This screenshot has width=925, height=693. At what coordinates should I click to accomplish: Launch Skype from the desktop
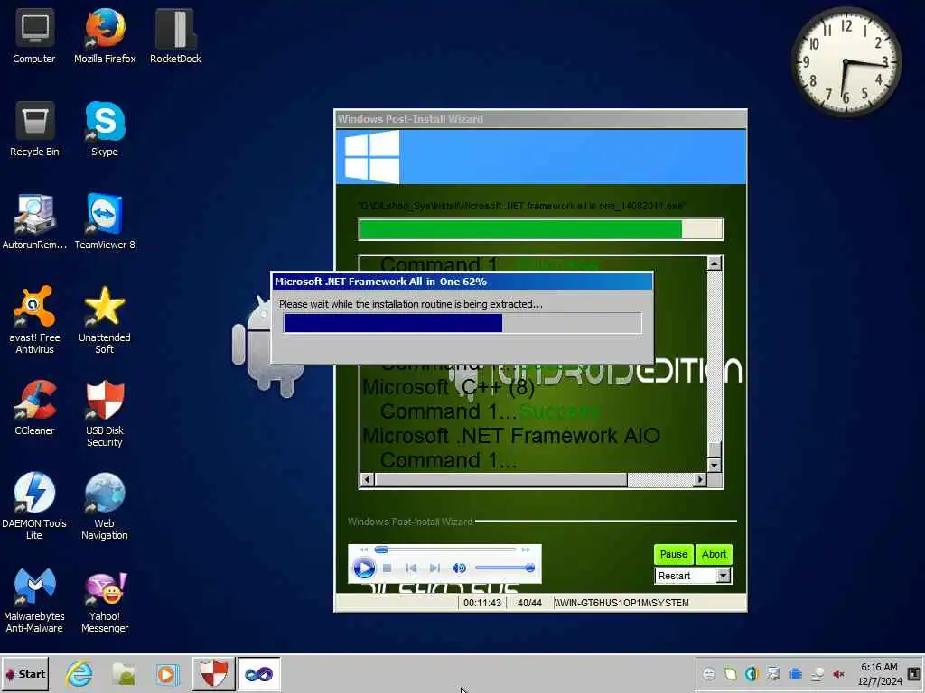click(x=105, y=128)
